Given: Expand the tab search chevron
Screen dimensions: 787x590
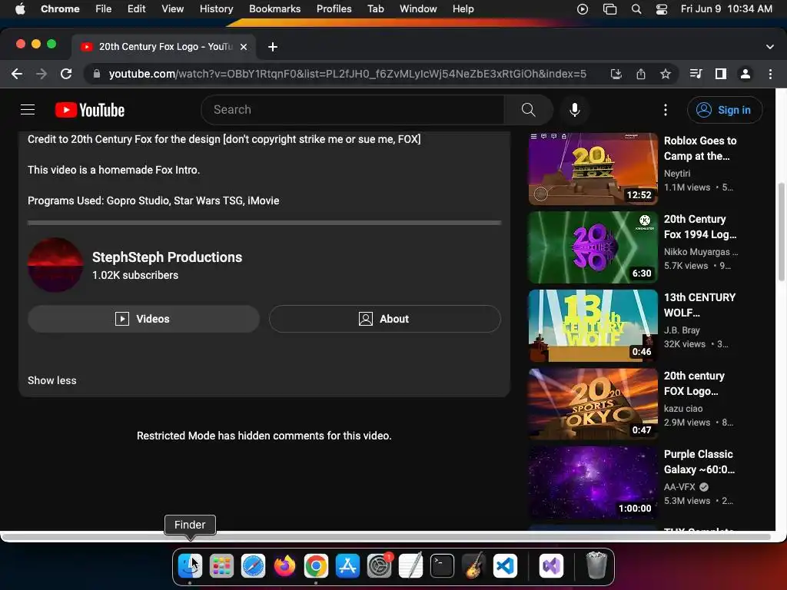Looking at the screenshot, I should click(x=770, y=47).
